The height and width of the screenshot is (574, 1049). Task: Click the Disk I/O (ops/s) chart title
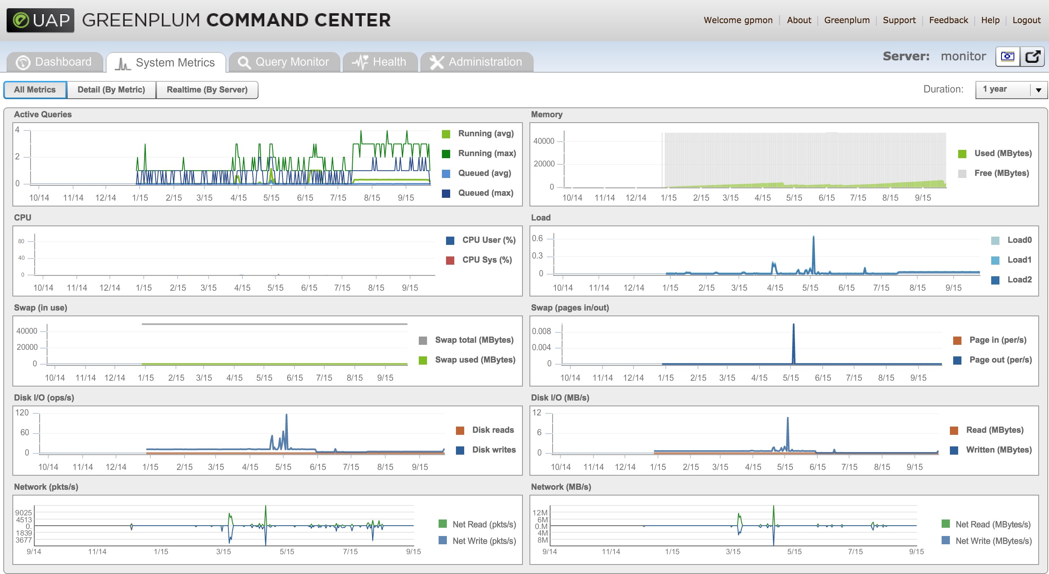click(x=44, y=398)
